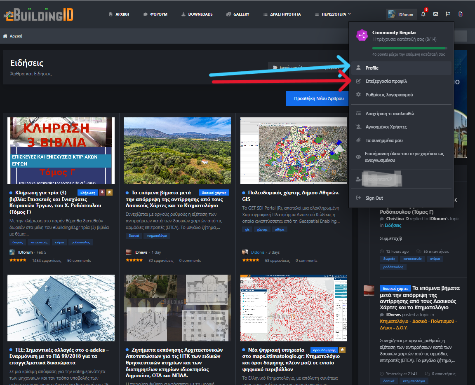
Task: Click the Αρχική breadcrumb link
Action: click(x=16, y=36)
